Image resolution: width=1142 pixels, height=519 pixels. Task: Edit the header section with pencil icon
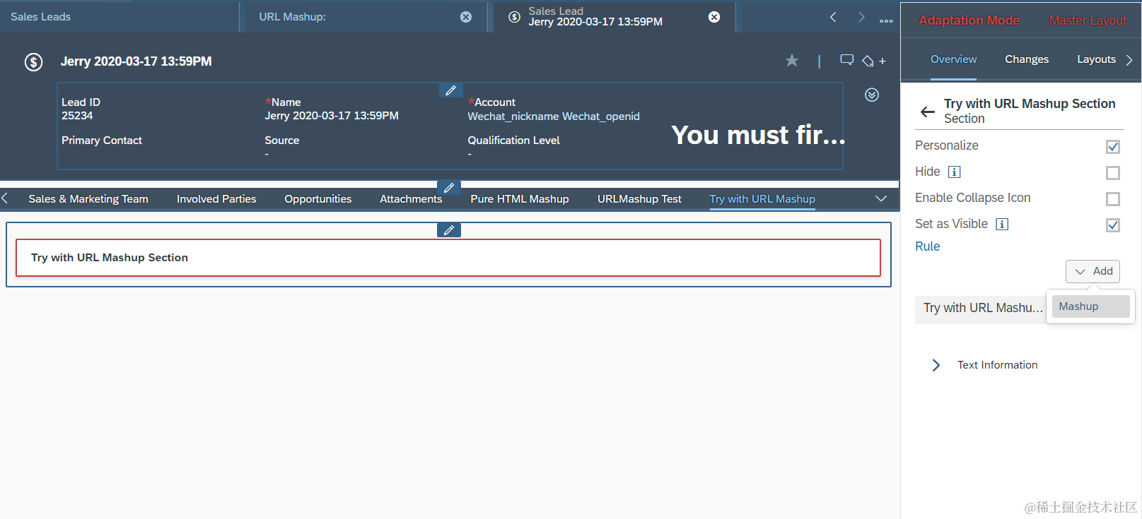tap(450, 90)
